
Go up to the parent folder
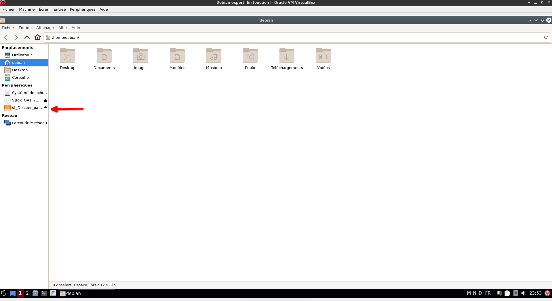pos(27,37)
